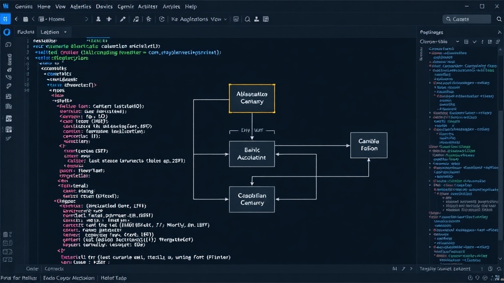Click the magnifier icon beside Applications View
The width and height of the screenshot is (504, 283).
pyautogui.click(x=247, y=19)
